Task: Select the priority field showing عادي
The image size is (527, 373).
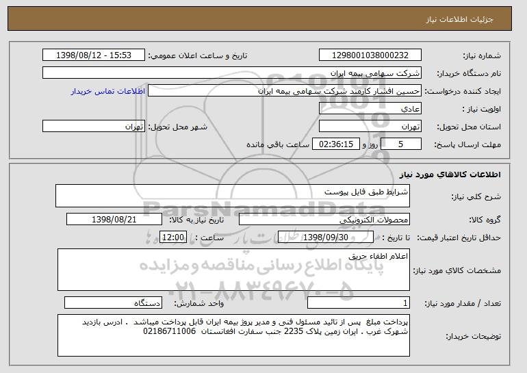Action: [x=370, y=109]
